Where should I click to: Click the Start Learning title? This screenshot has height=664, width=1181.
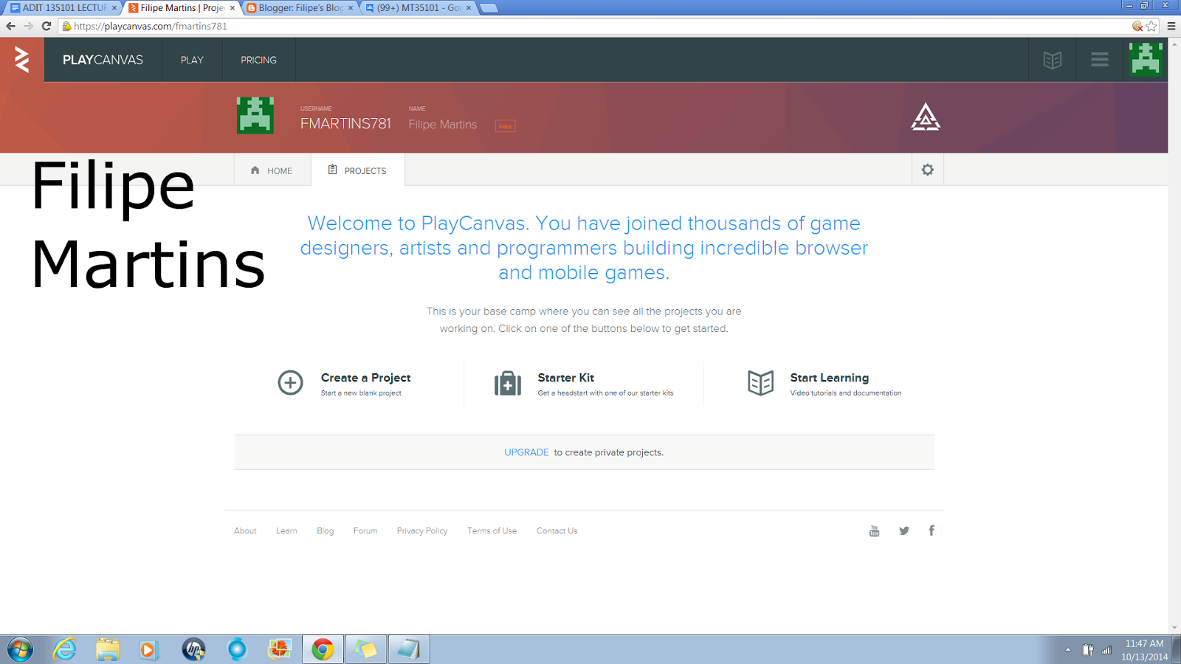(830, 378)
